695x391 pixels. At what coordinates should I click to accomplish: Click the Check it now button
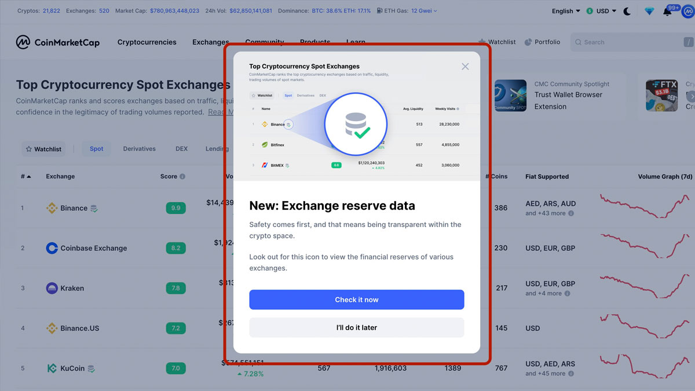(x=356, y=299)
